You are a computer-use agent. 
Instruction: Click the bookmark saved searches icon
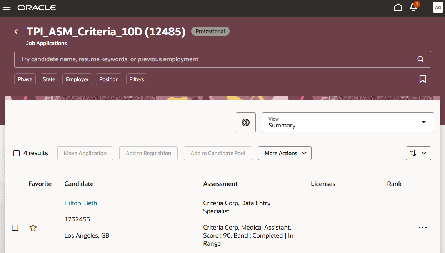(422, 79)
